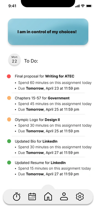Tap green dot beside Updated Bio task
96x209 pixels.
(9, 141)
